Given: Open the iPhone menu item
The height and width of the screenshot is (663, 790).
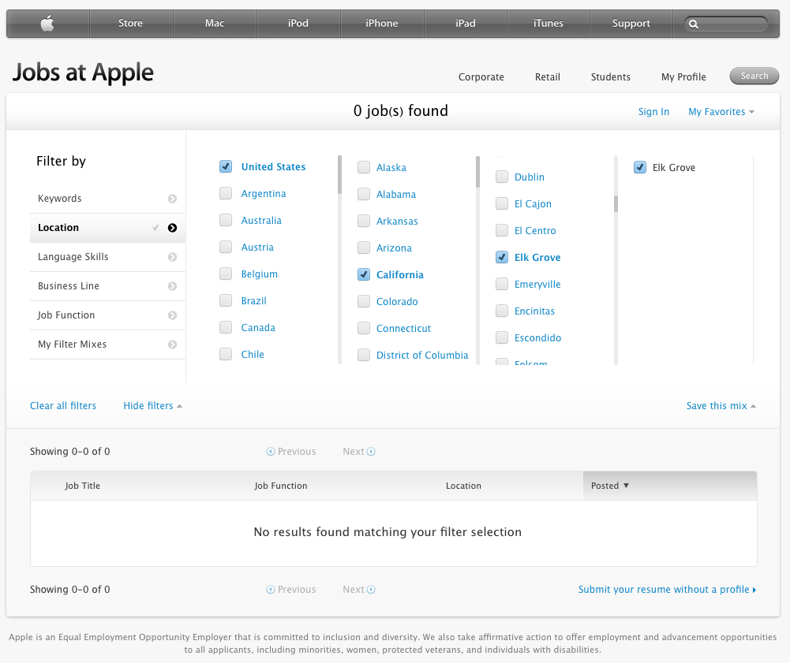Looking at the screenshot, I should (x=382, y=23).
